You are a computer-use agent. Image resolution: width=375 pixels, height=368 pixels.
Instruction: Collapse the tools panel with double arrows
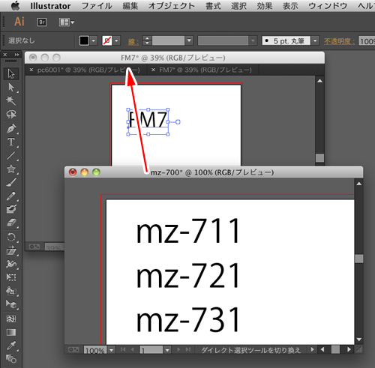tap(16, 55)
